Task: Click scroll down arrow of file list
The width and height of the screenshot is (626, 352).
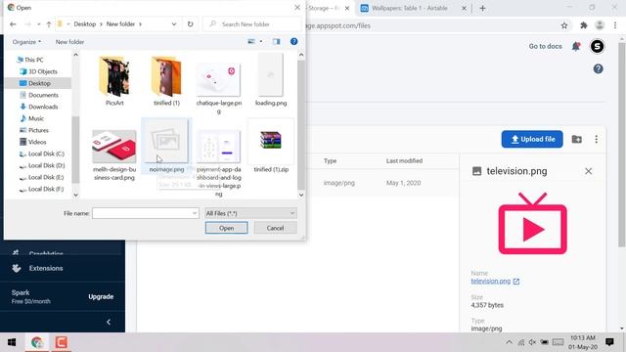Action: (x=301, y=195)
